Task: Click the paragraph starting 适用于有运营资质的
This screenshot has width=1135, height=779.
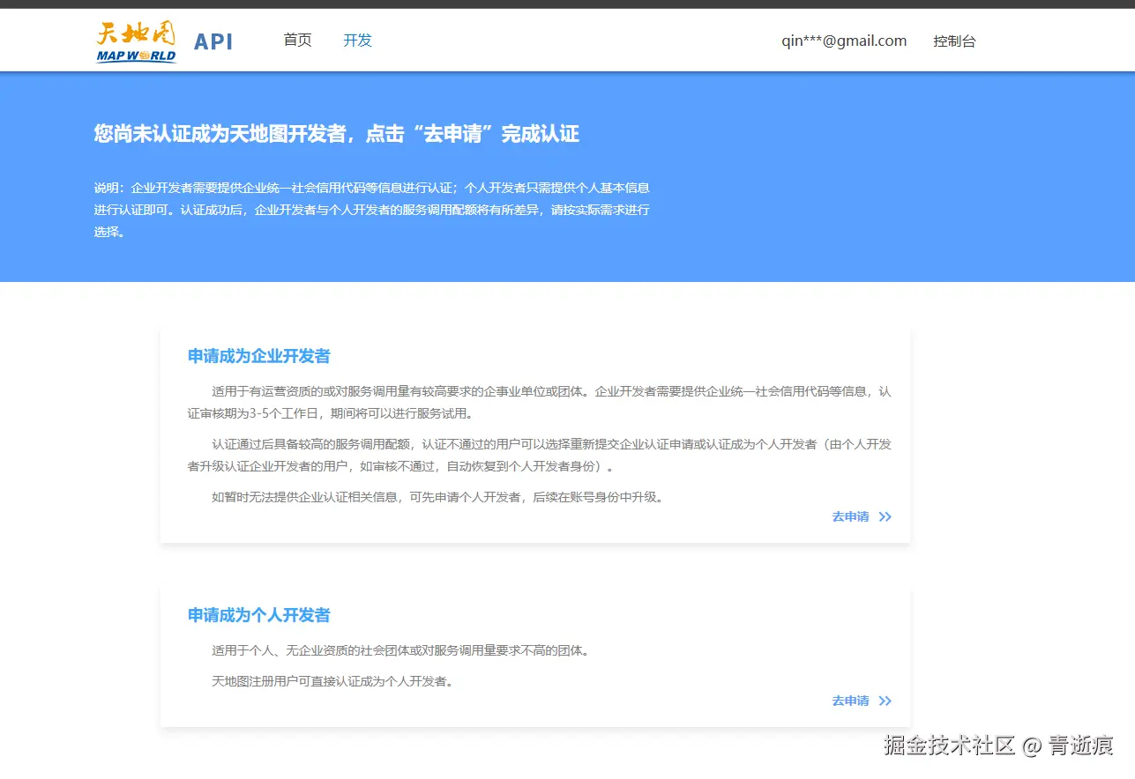Action: (540, 402)
